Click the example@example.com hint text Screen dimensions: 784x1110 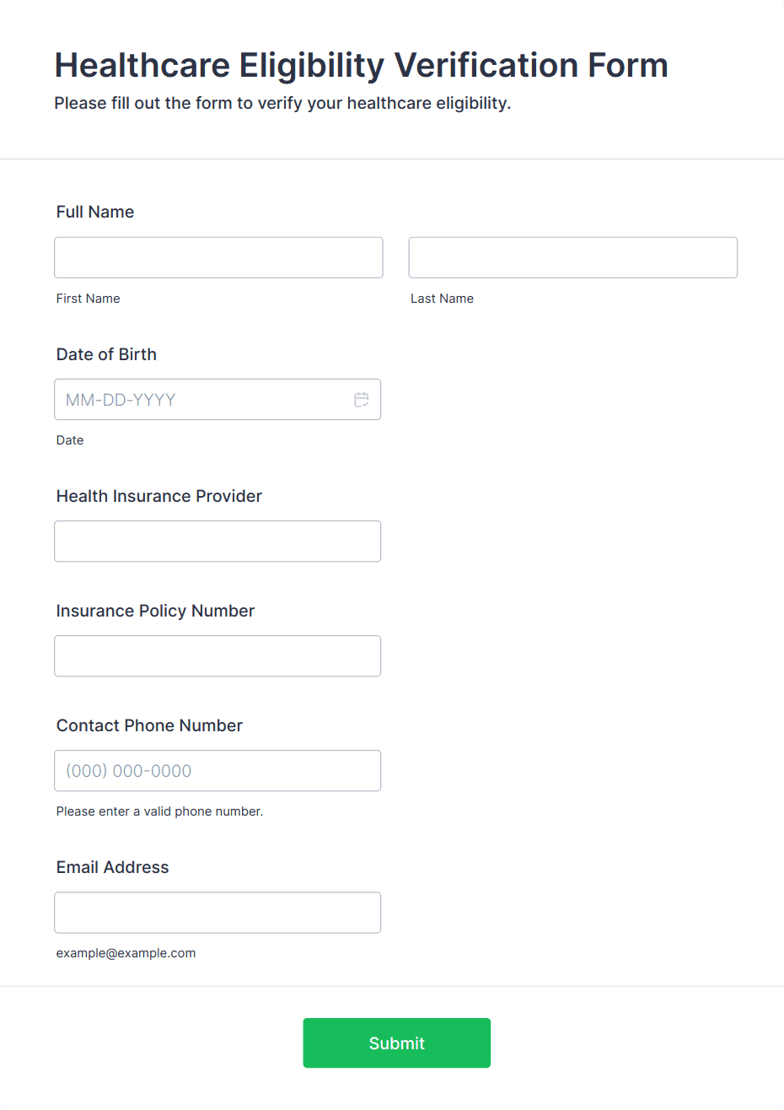click(x=126, y=953)
